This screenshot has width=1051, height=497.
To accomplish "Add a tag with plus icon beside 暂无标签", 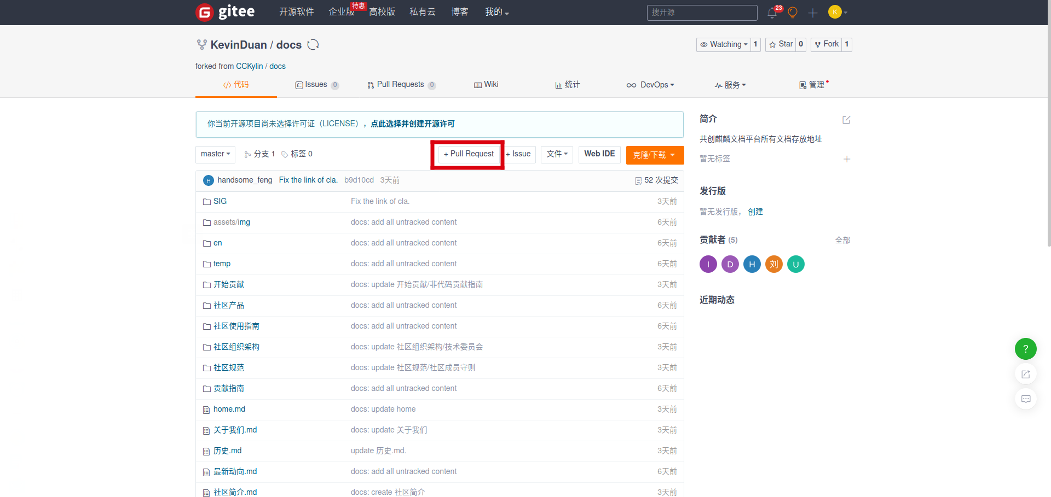I will pos(847,159).
